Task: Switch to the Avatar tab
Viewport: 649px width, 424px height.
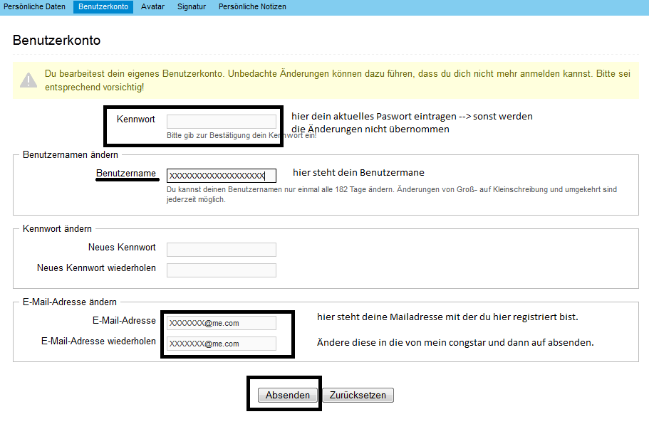Action: click(x=152, y=6)
